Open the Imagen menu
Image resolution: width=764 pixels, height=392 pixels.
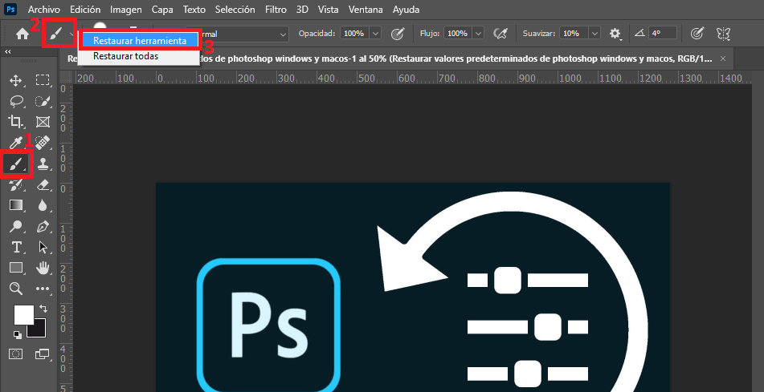(x=126, y=10)
